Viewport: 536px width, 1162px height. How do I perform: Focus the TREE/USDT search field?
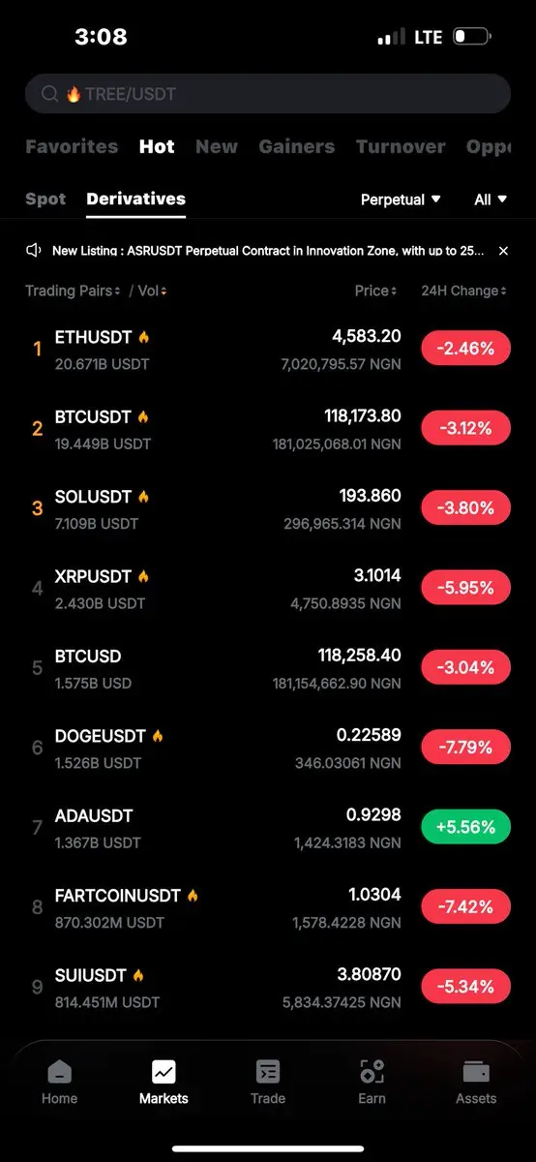click(x=268, y=94)
